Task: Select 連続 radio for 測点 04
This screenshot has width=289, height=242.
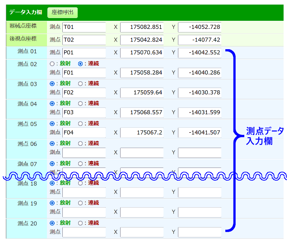Action: 80,103
